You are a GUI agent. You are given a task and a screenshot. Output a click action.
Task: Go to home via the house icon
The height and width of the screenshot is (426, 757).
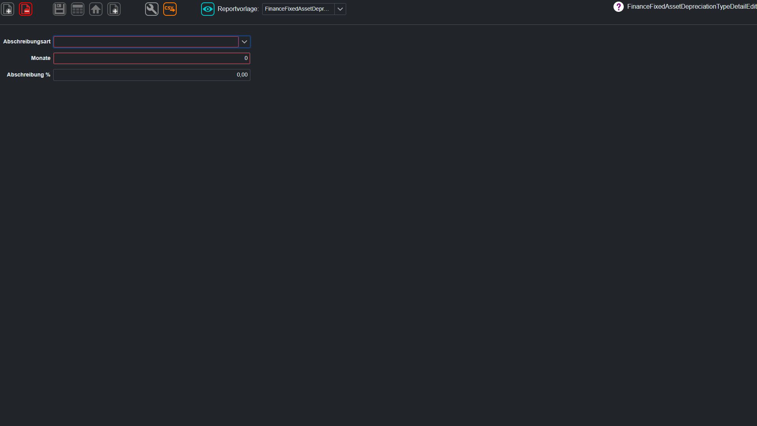tap(96, 9)
